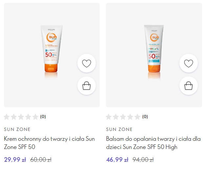Click third rating star under Krem ochronny
This screenshot has width=206, height=169.
click(21, 116)
